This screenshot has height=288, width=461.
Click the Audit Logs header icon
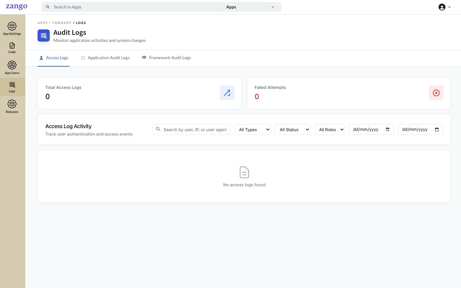44,35
